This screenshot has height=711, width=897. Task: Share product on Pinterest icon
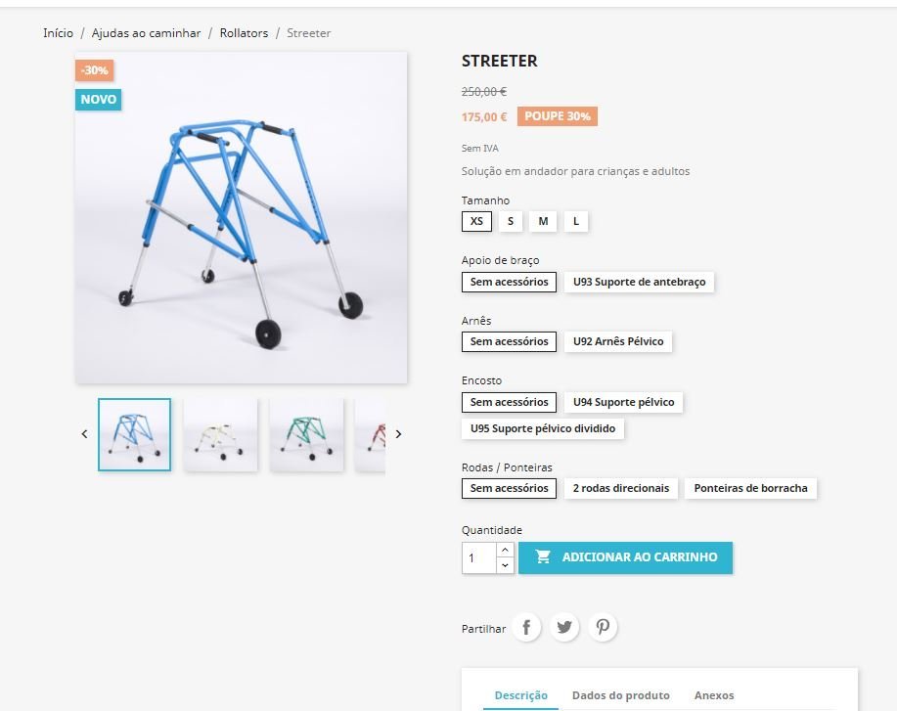pyautogui.click(x=603, y=627)
